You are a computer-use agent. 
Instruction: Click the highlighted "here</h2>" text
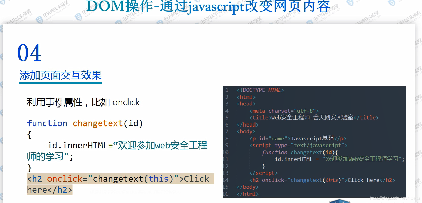point(50,190)
